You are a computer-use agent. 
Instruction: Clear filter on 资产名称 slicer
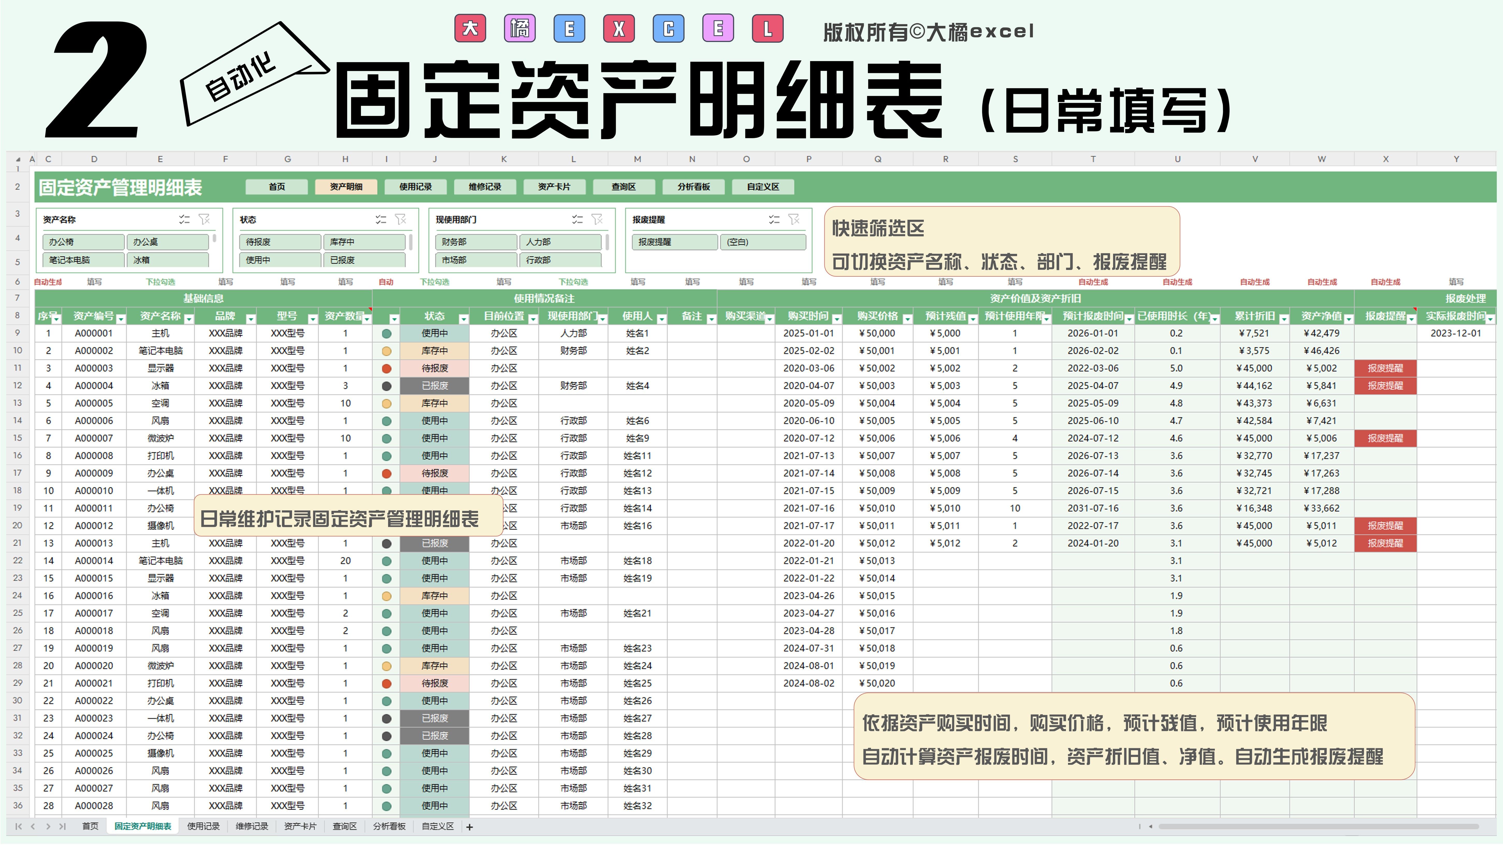[204, 219]
